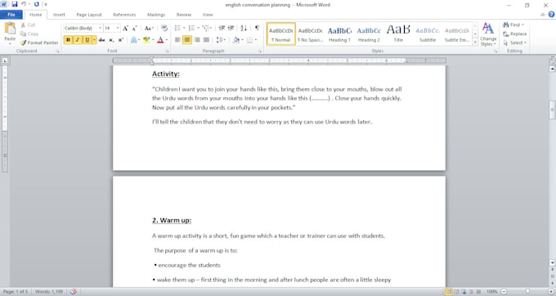This screenshot has height=296, width=556.
Task: Switch to Full Screen Reading view
Action: [x=457, y=291]
